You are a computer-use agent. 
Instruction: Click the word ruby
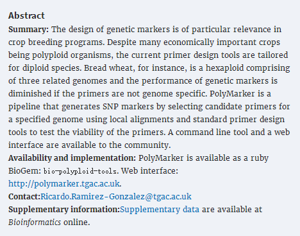260,158
